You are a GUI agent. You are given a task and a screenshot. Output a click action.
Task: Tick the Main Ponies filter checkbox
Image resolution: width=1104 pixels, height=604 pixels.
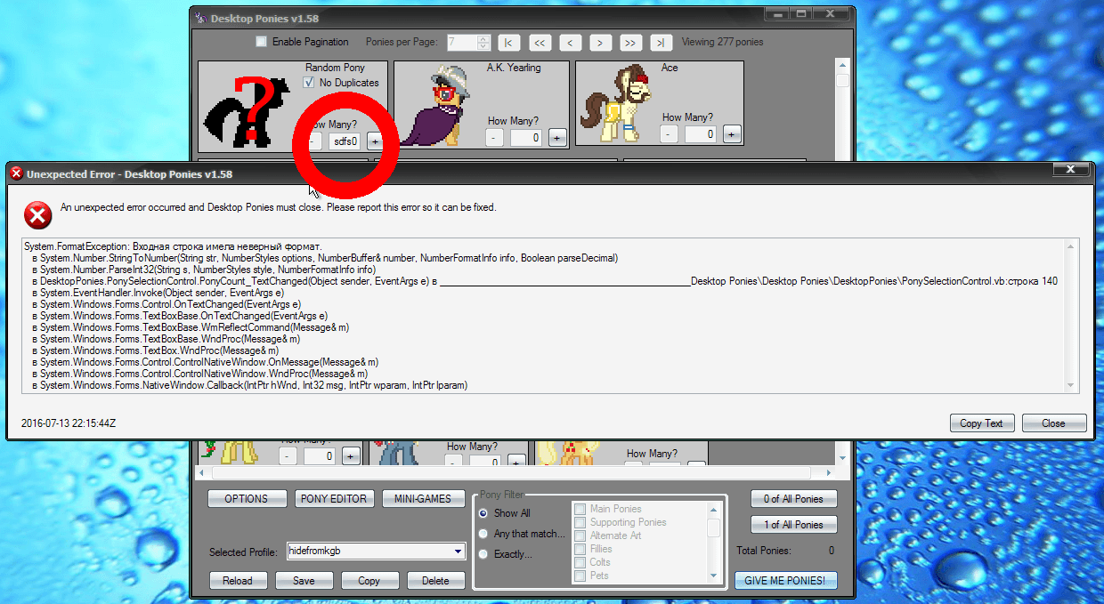pos(580,509)
